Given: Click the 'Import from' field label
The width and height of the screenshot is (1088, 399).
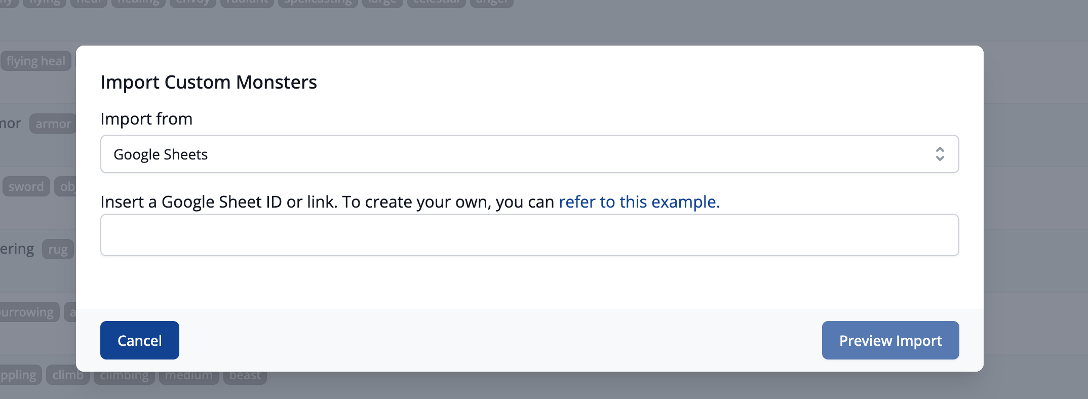Looking at the screenshot, I should click(146, 118).
